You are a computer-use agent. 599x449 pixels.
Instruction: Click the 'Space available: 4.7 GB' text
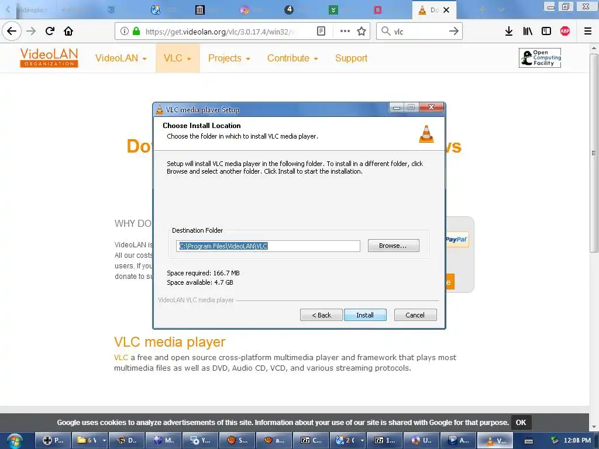pyautogui.click(x=200, y=282)
